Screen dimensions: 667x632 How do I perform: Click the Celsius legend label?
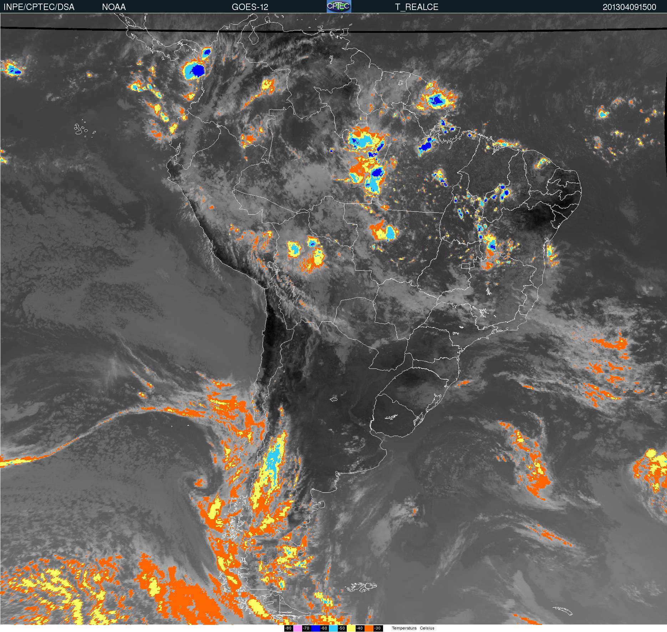[x=427, y=628]
